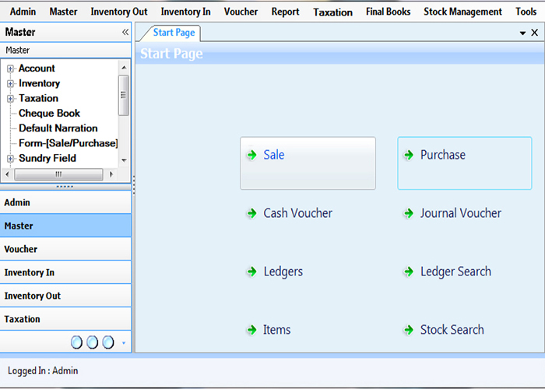545x389 pixels.
Task: Expand the Account tree node
Action: pyautogui.click(x=11, y=68)
